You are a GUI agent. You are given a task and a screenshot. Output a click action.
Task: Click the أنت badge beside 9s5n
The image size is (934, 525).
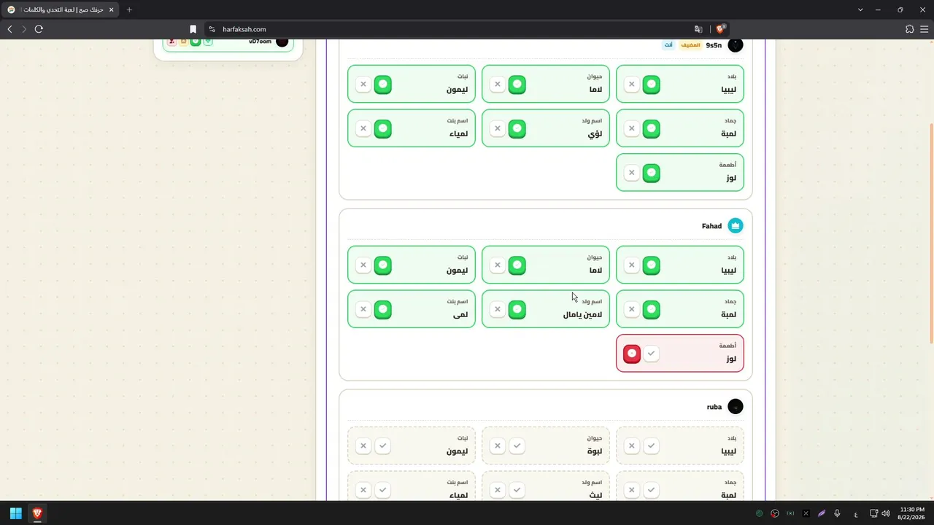[668, 45]
